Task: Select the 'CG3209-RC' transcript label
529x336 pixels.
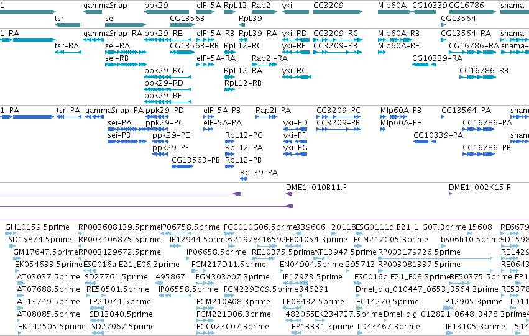Action: click(x=335, y=34)
